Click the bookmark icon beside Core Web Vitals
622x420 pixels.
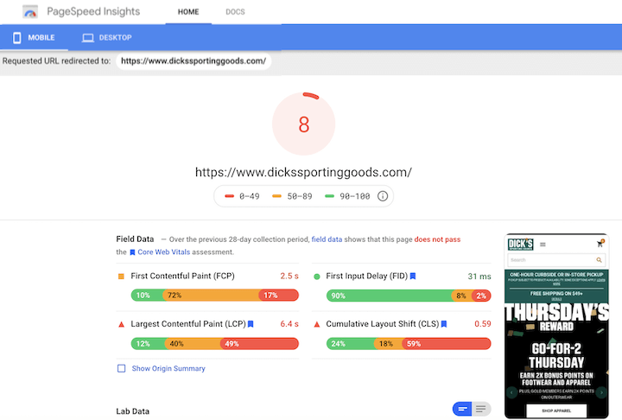pyautogui.click(x=132, y=252)
